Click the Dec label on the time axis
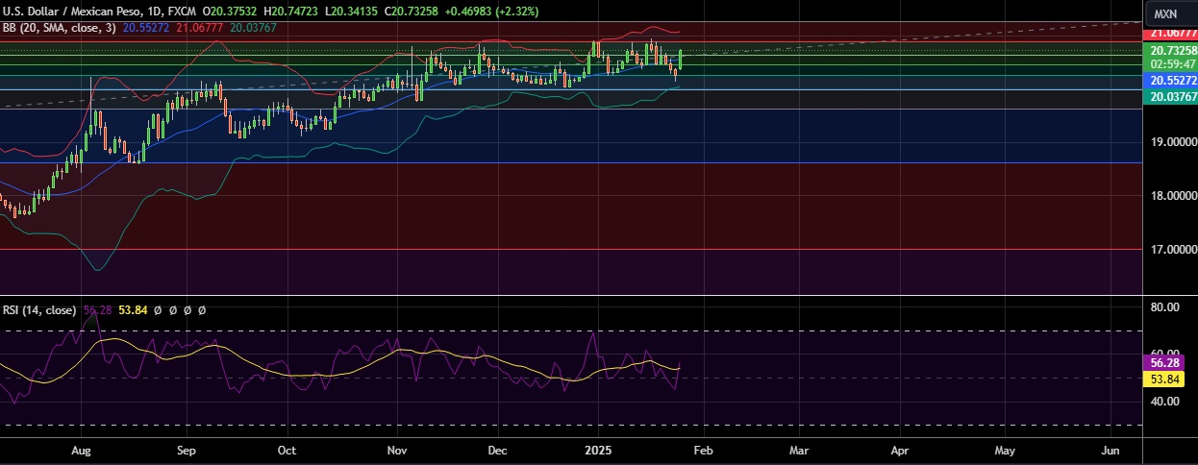Screen dimensions: 1198x465 (497, 450)
